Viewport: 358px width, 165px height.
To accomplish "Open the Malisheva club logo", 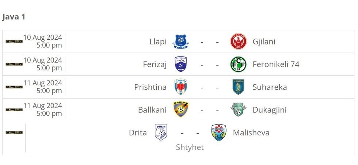I will 219,133.
